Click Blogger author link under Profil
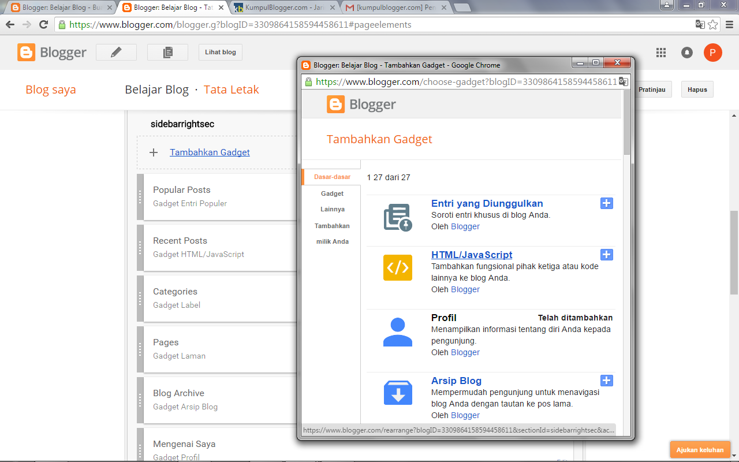 465,352
